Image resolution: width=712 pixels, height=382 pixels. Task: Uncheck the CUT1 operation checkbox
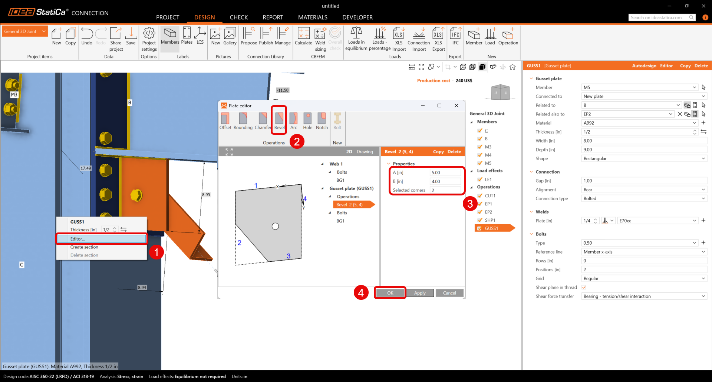(x=480, y=196)
